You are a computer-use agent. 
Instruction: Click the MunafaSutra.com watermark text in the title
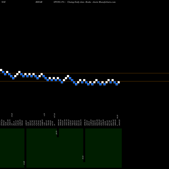[x=107, y=2]
